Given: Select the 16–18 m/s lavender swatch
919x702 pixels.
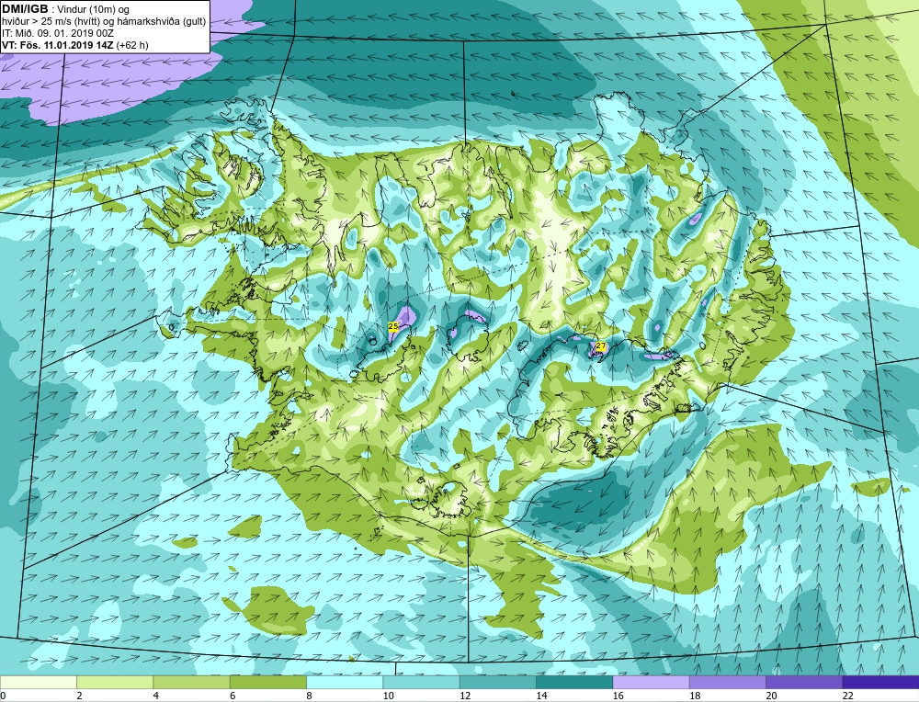Looking at the screenshot, I should (652, 682).
